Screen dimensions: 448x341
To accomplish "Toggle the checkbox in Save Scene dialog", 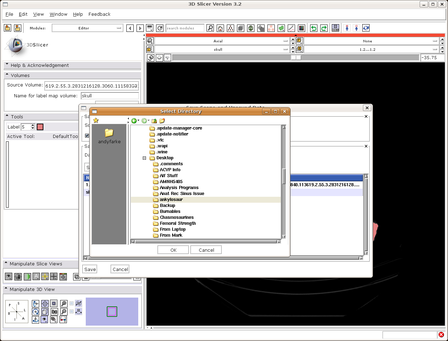I will (87, 136).
